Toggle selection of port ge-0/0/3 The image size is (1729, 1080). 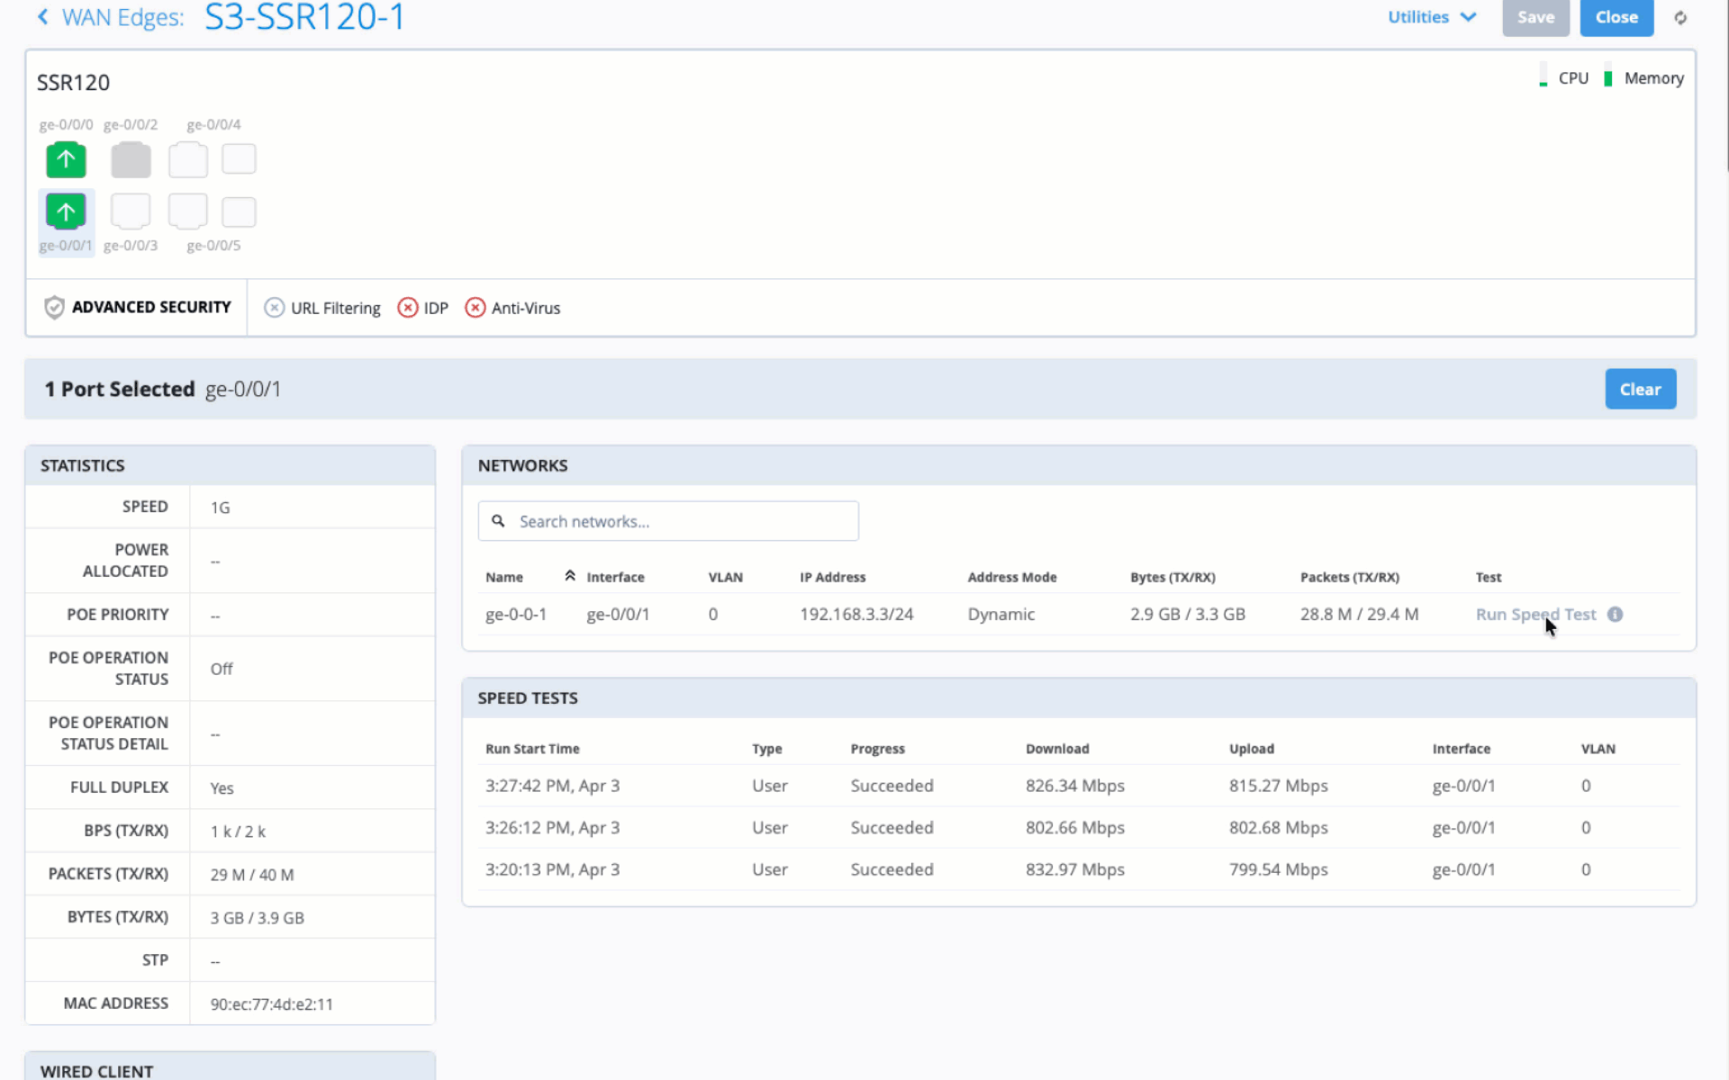131,211
